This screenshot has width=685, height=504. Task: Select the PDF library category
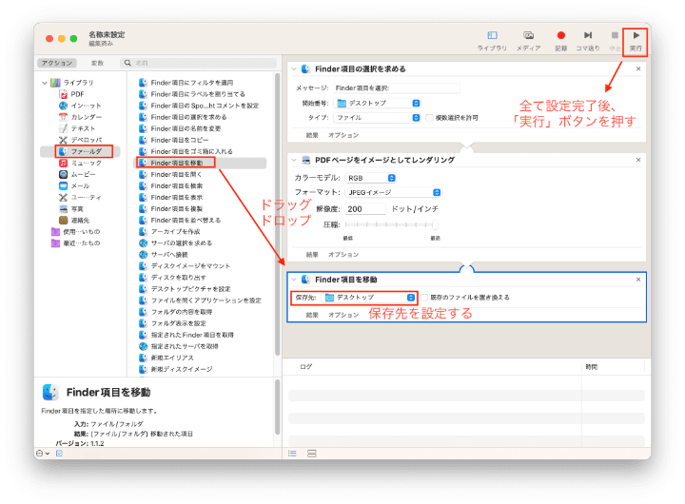[x=77, y=94]
